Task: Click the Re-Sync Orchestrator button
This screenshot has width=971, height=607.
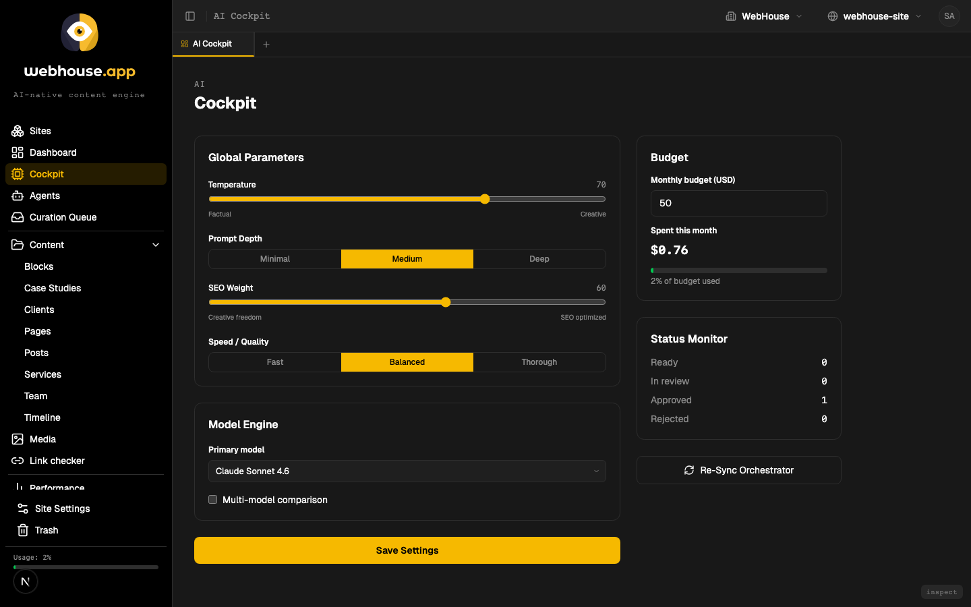Action: (739, 470)
